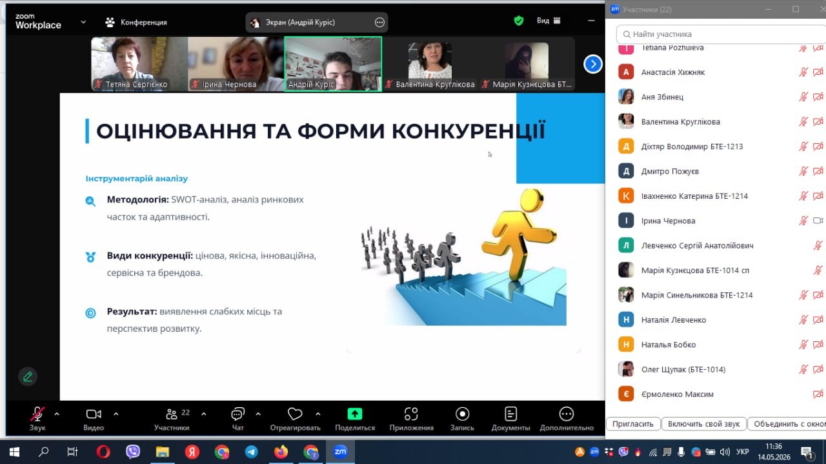Click volume speaker icon in system tray
Screen dimensions: 826x464
pyautogui.click(x=725, y=452)
